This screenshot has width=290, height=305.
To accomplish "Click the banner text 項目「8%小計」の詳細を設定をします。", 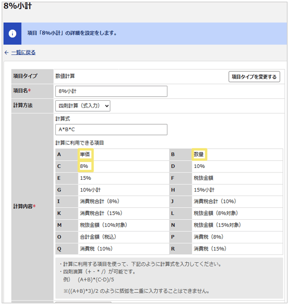I will click(72, 33).
